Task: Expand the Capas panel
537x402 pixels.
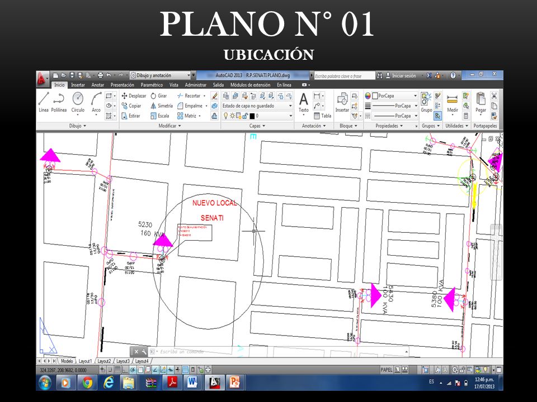Action: 257,126
